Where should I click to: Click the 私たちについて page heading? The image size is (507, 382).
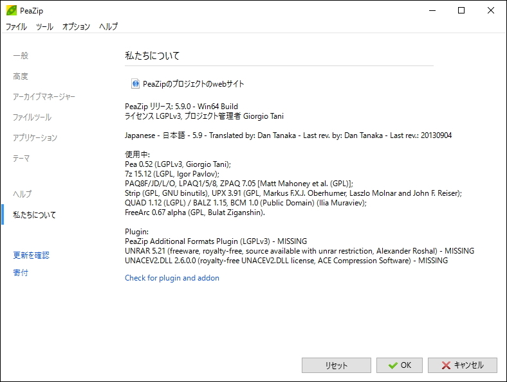point(152,55)
